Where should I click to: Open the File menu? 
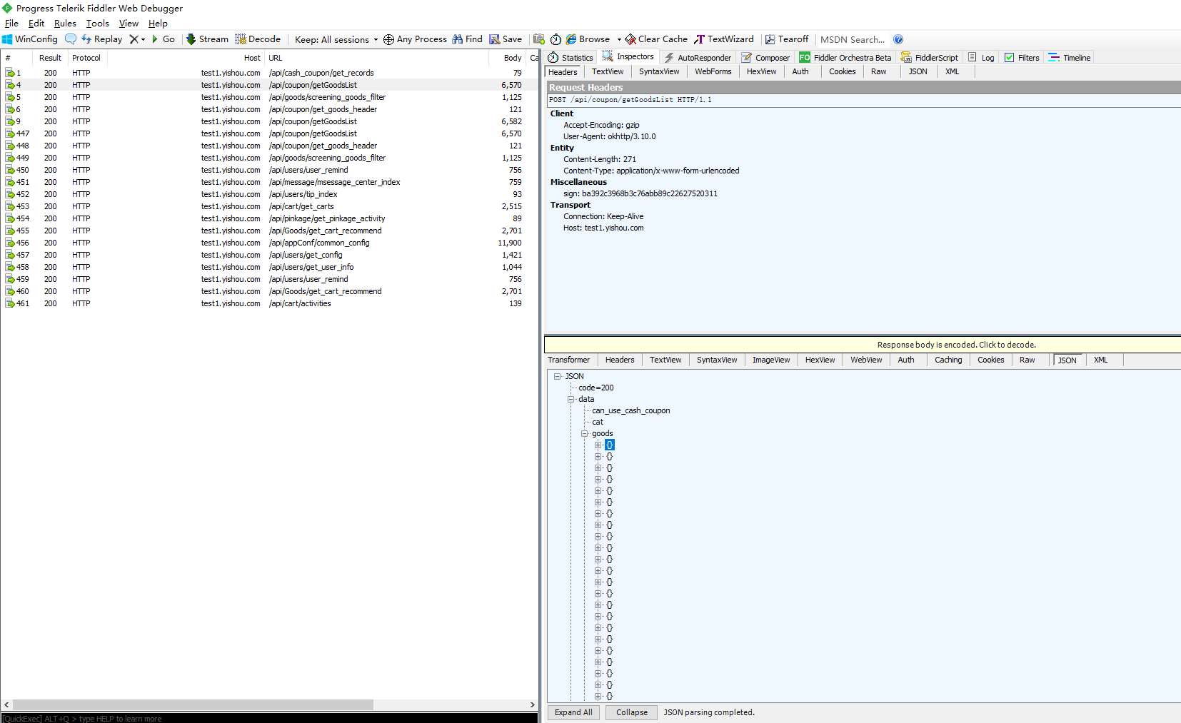pos(11,24)
